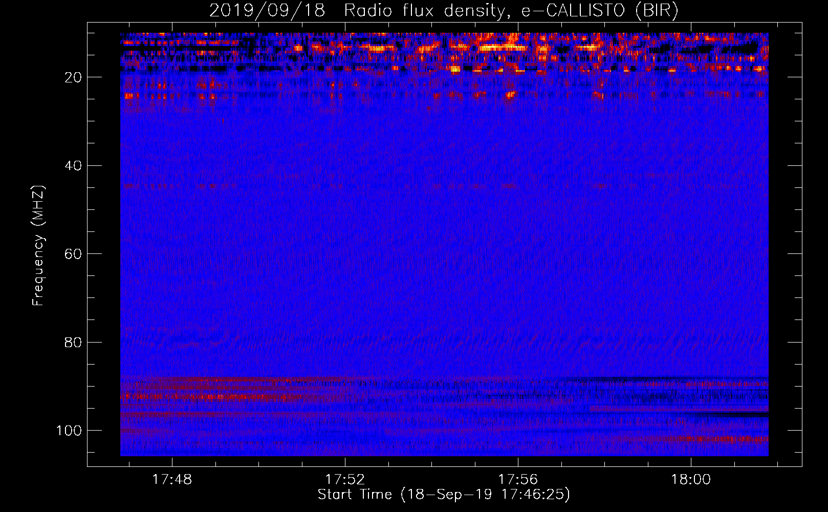Click the 'Frequency (MHZ)' axis label
This screenshot has width=828, height=512.
click(38, 246)
